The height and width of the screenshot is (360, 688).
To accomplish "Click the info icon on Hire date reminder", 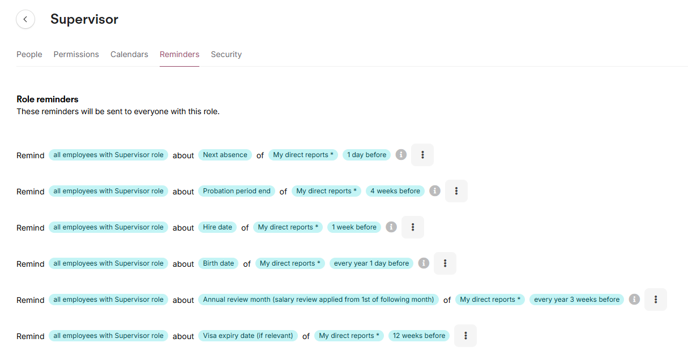I will tap(391, 227).
